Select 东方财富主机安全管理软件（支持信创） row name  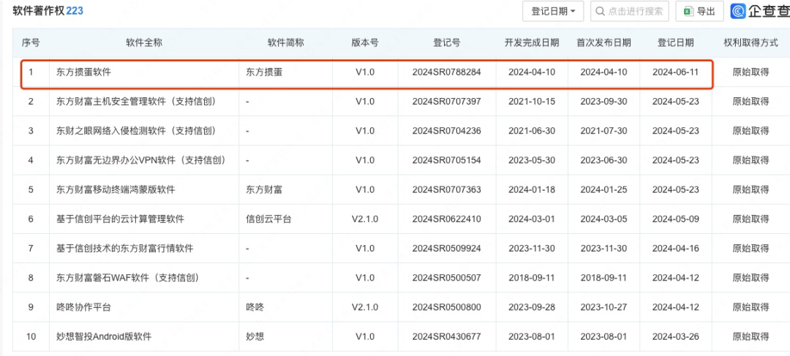tap(137, 101)
